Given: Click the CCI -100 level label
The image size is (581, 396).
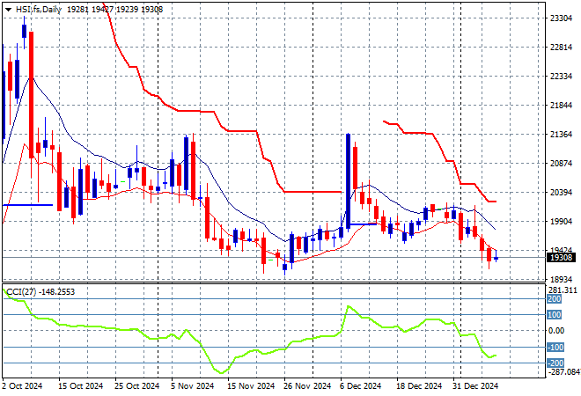Looking at the screenshot, I should click(556, 347).
